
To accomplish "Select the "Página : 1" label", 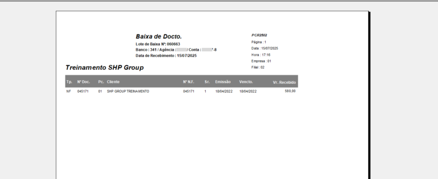I will coord(259,42).
